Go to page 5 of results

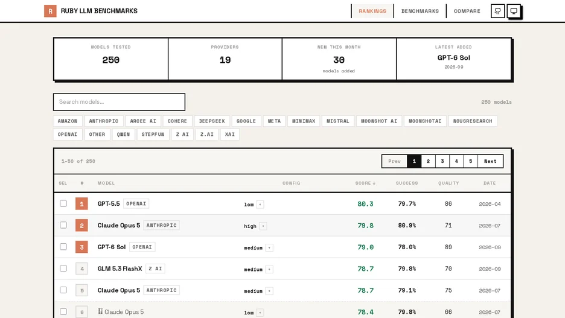pos(470,161)
